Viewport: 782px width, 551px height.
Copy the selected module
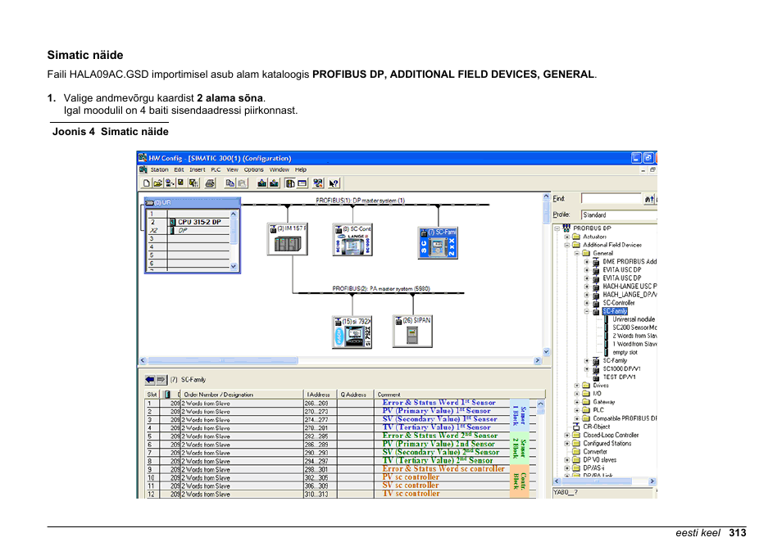click(x=230, y=183)
